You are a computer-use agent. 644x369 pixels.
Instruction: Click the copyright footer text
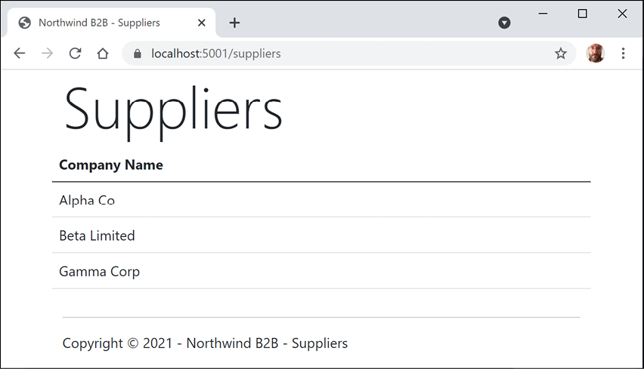pos(205,343)
